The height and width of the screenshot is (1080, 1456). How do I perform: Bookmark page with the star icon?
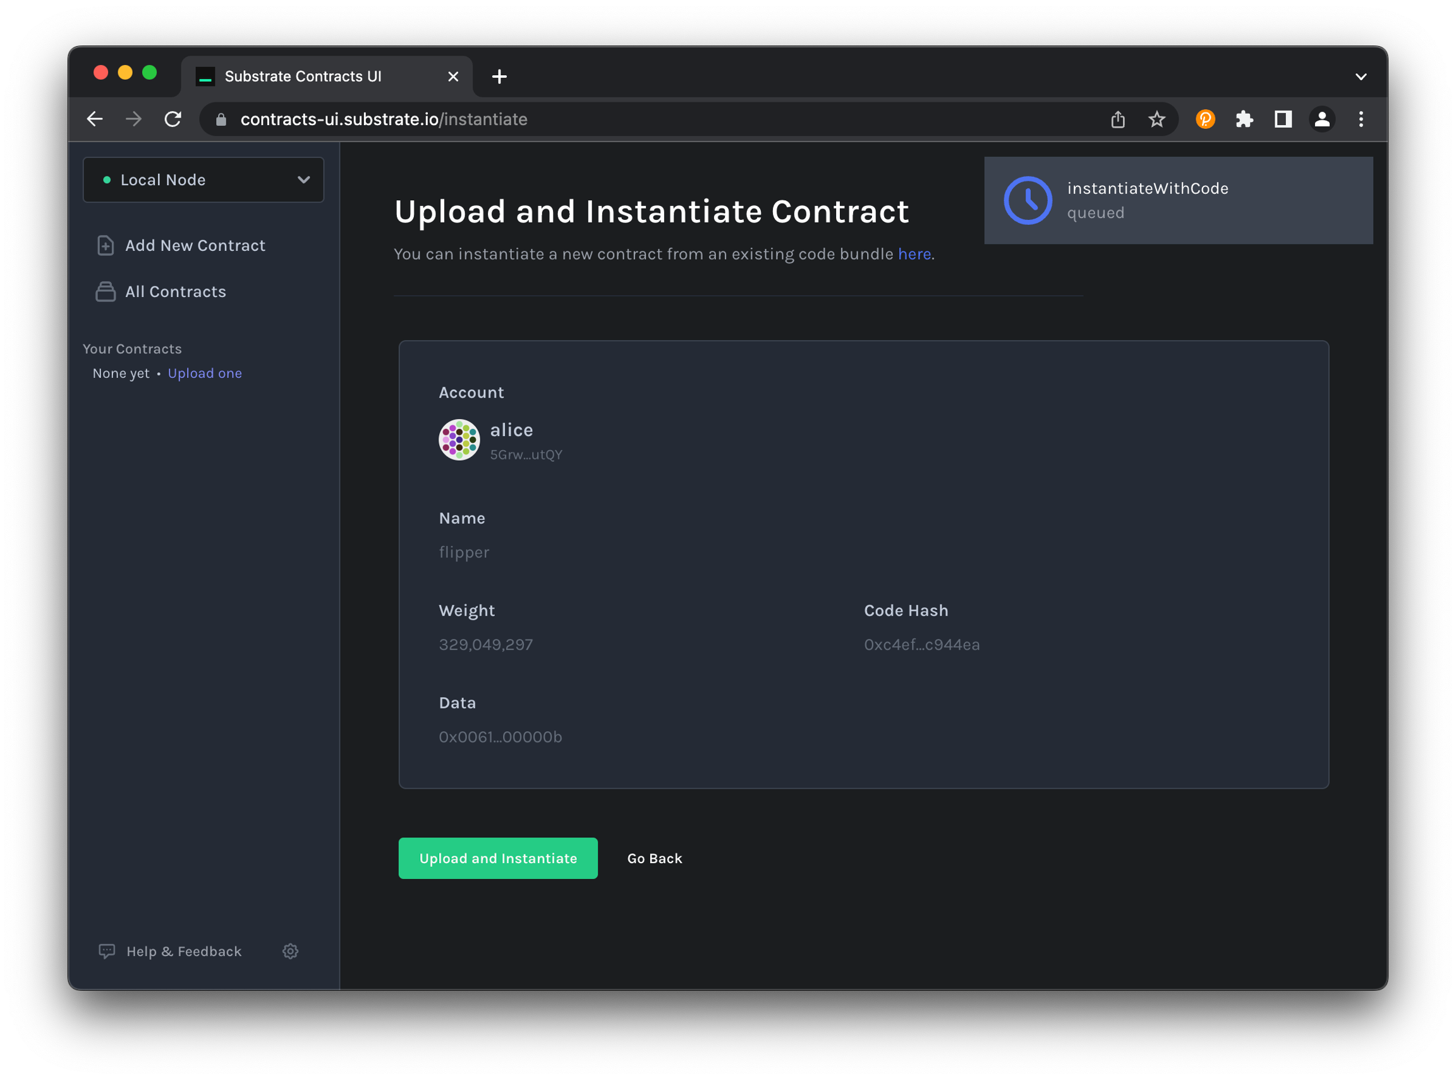[1156, 119]
